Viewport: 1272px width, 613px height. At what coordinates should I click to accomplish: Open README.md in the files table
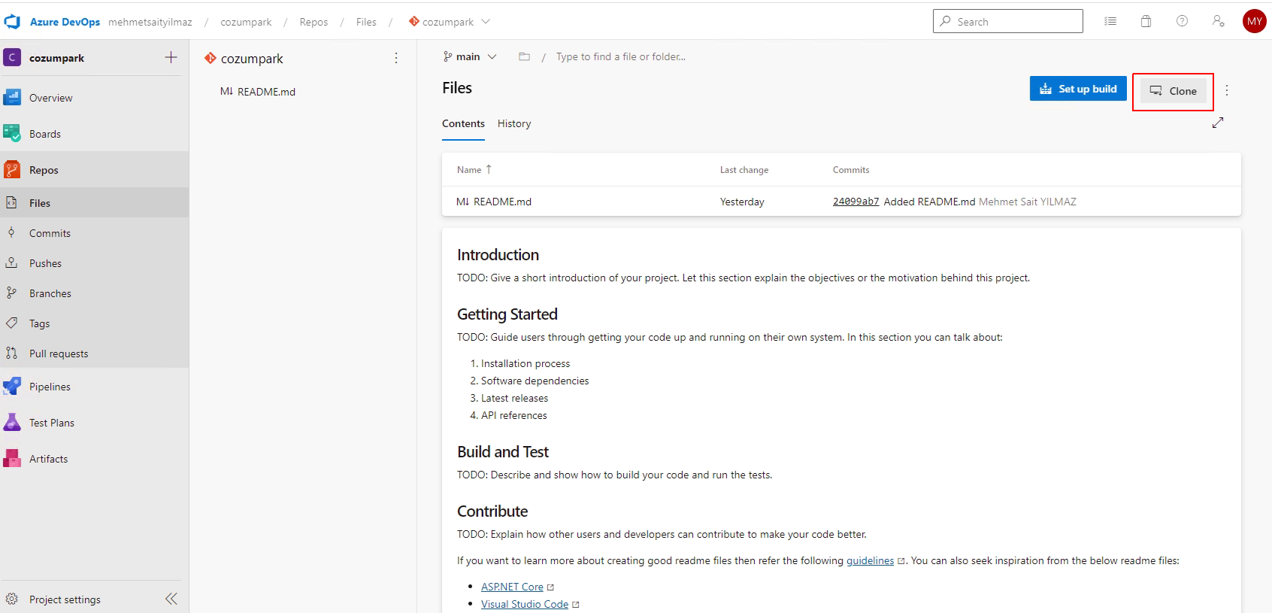tap(494, 202)
